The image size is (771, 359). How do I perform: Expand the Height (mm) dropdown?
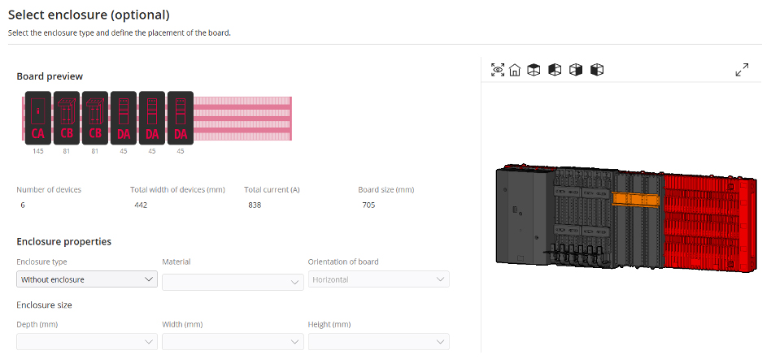378,342
